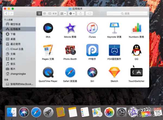Open the gear action menu

pyautogui.click(x=72, y=14)
